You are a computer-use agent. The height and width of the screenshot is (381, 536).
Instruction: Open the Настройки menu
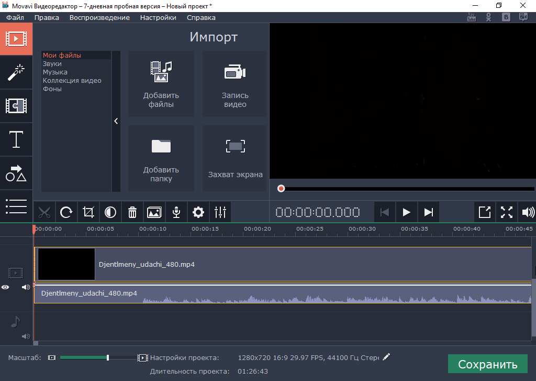(158, 17)
